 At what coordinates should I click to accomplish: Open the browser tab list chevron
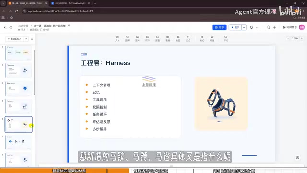coord(3,3)
